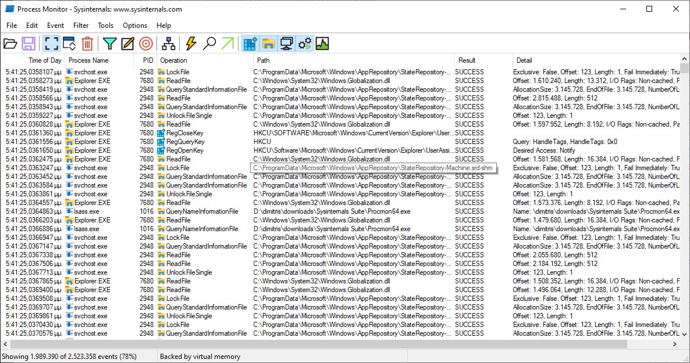Click the Path column header
The image size is (690, 363).
click(354, 60)
